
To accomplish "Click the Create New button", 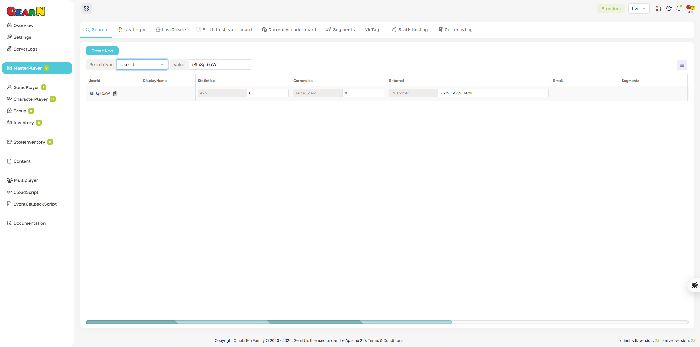I will point(102,51).
